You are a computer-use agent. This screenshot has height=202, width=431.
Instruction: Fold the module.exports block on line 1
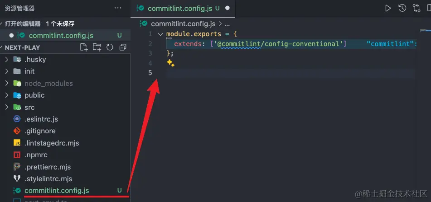[160, 34]
